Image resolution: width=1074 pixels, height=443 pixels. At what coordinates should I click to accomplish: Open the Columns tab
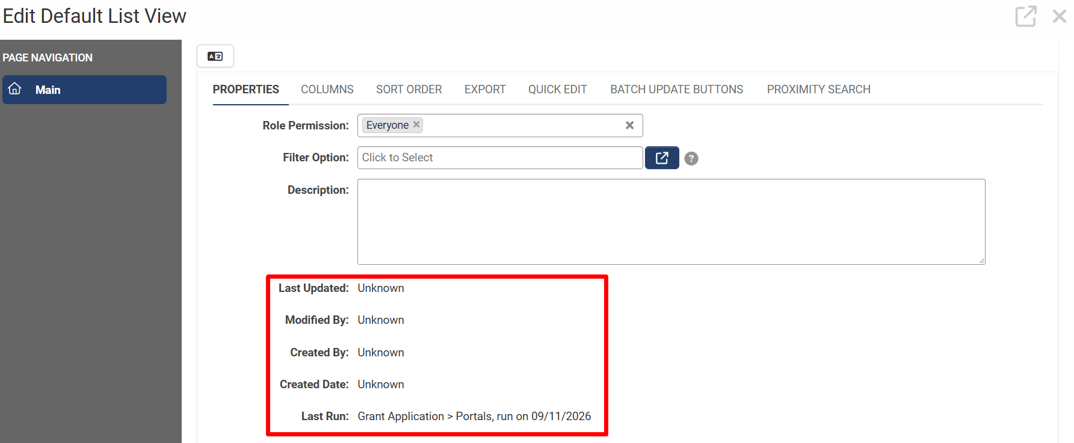point(327,89)
